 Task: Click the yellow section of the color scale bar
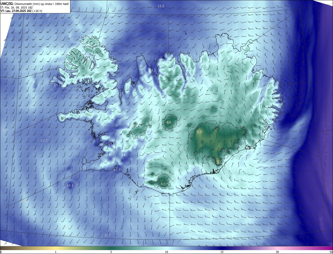point(56,248)
